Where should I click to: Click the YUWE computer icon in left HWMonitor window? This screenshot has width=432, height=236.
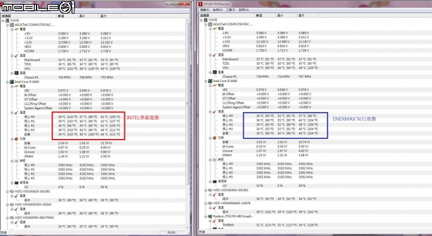pyautogui.click(x=7, y=20)
